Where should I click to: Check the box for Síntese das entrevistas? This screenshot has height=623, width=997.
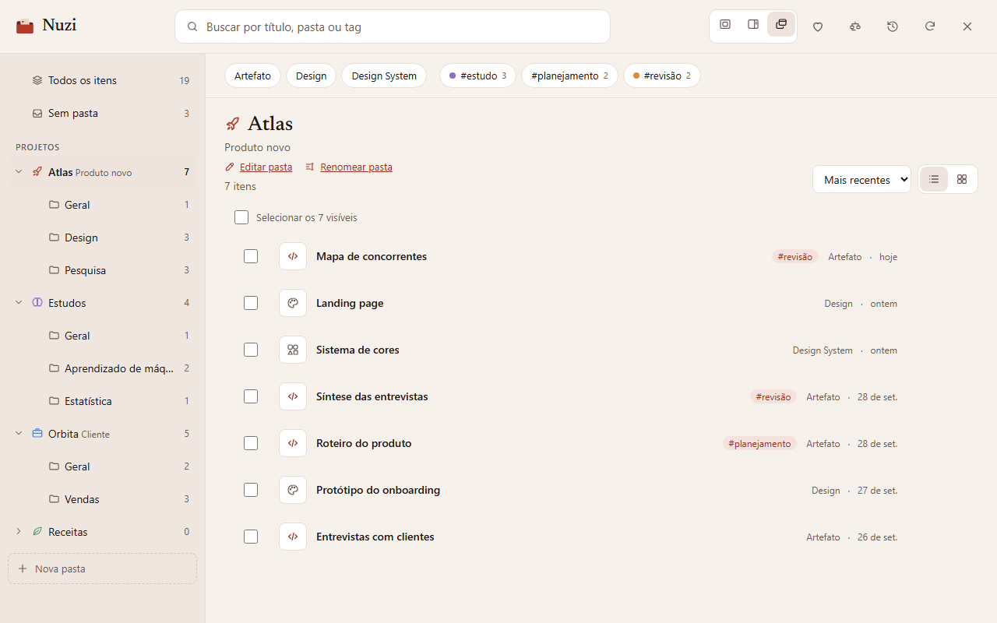[251, 396]
